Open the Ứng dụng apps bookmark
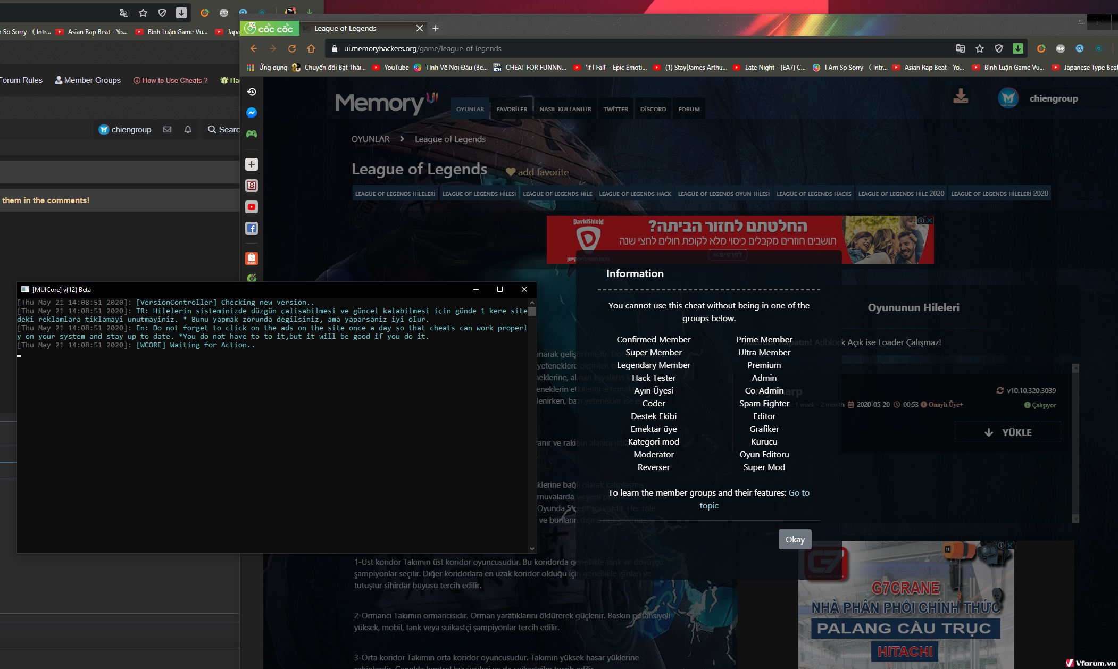Image resolution: width=1118 pixels, height=669 pixels. click(267, 68)
